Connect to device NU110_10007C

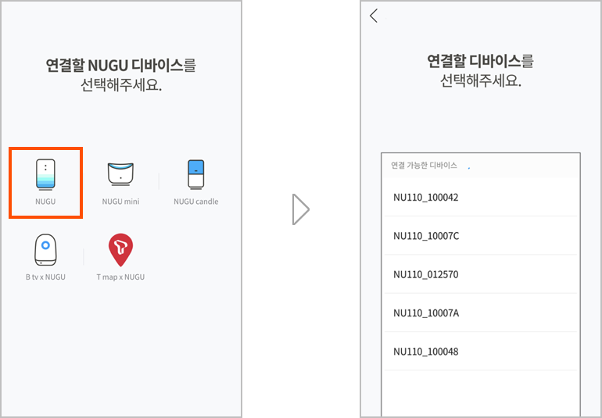click(x=481, y=236)
